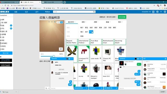167x94 pixels.
Task: Open This Week on Roblox banner
Action: pos(6,60)
